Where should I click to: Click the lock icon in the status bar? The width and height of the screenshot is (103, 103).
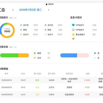pyautogui.click(x=47, y=4)
